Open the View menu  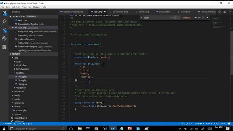click(x=24, y=7)
